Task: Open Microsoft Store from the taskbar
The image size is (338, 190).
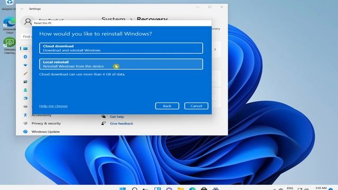Action: tap(204, 189)
